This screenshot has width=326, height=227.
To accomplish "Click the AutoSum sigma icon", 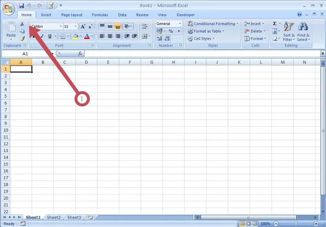I will coord(274,24).
